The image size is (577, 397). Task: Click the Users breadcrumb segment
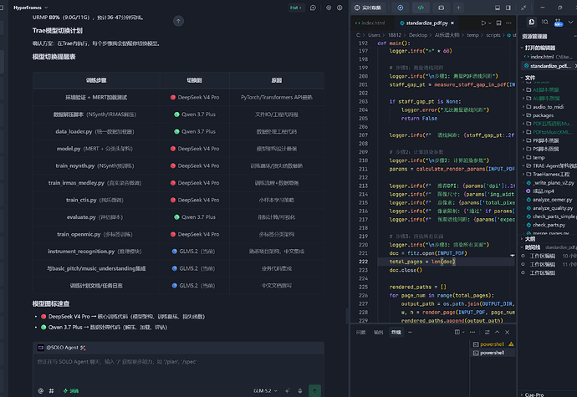click(374, 35)
